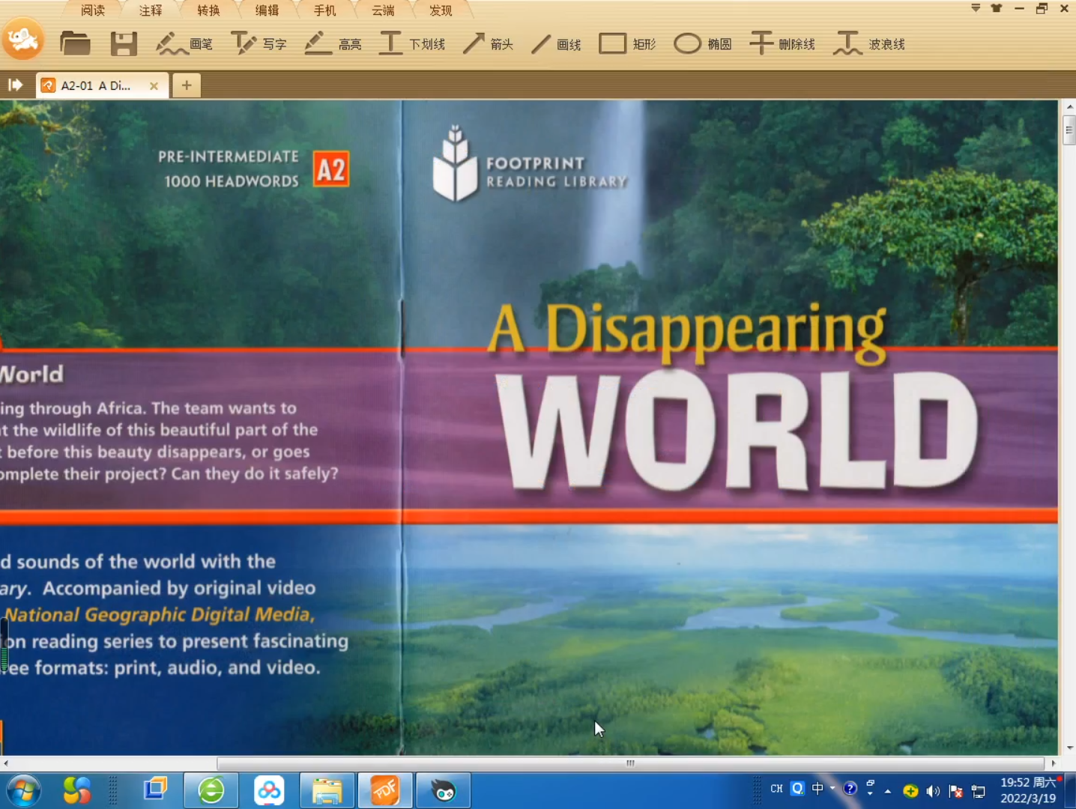Open the Action Center flag tray icon
The image size is (1076, 809).
956,791
